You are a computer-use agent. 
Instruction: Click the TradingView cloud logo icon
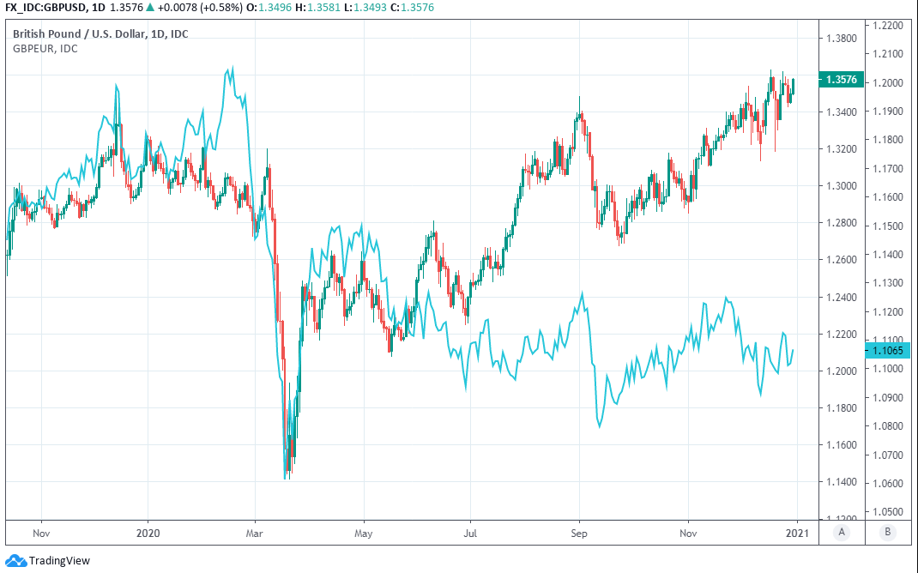click(16, 561)
